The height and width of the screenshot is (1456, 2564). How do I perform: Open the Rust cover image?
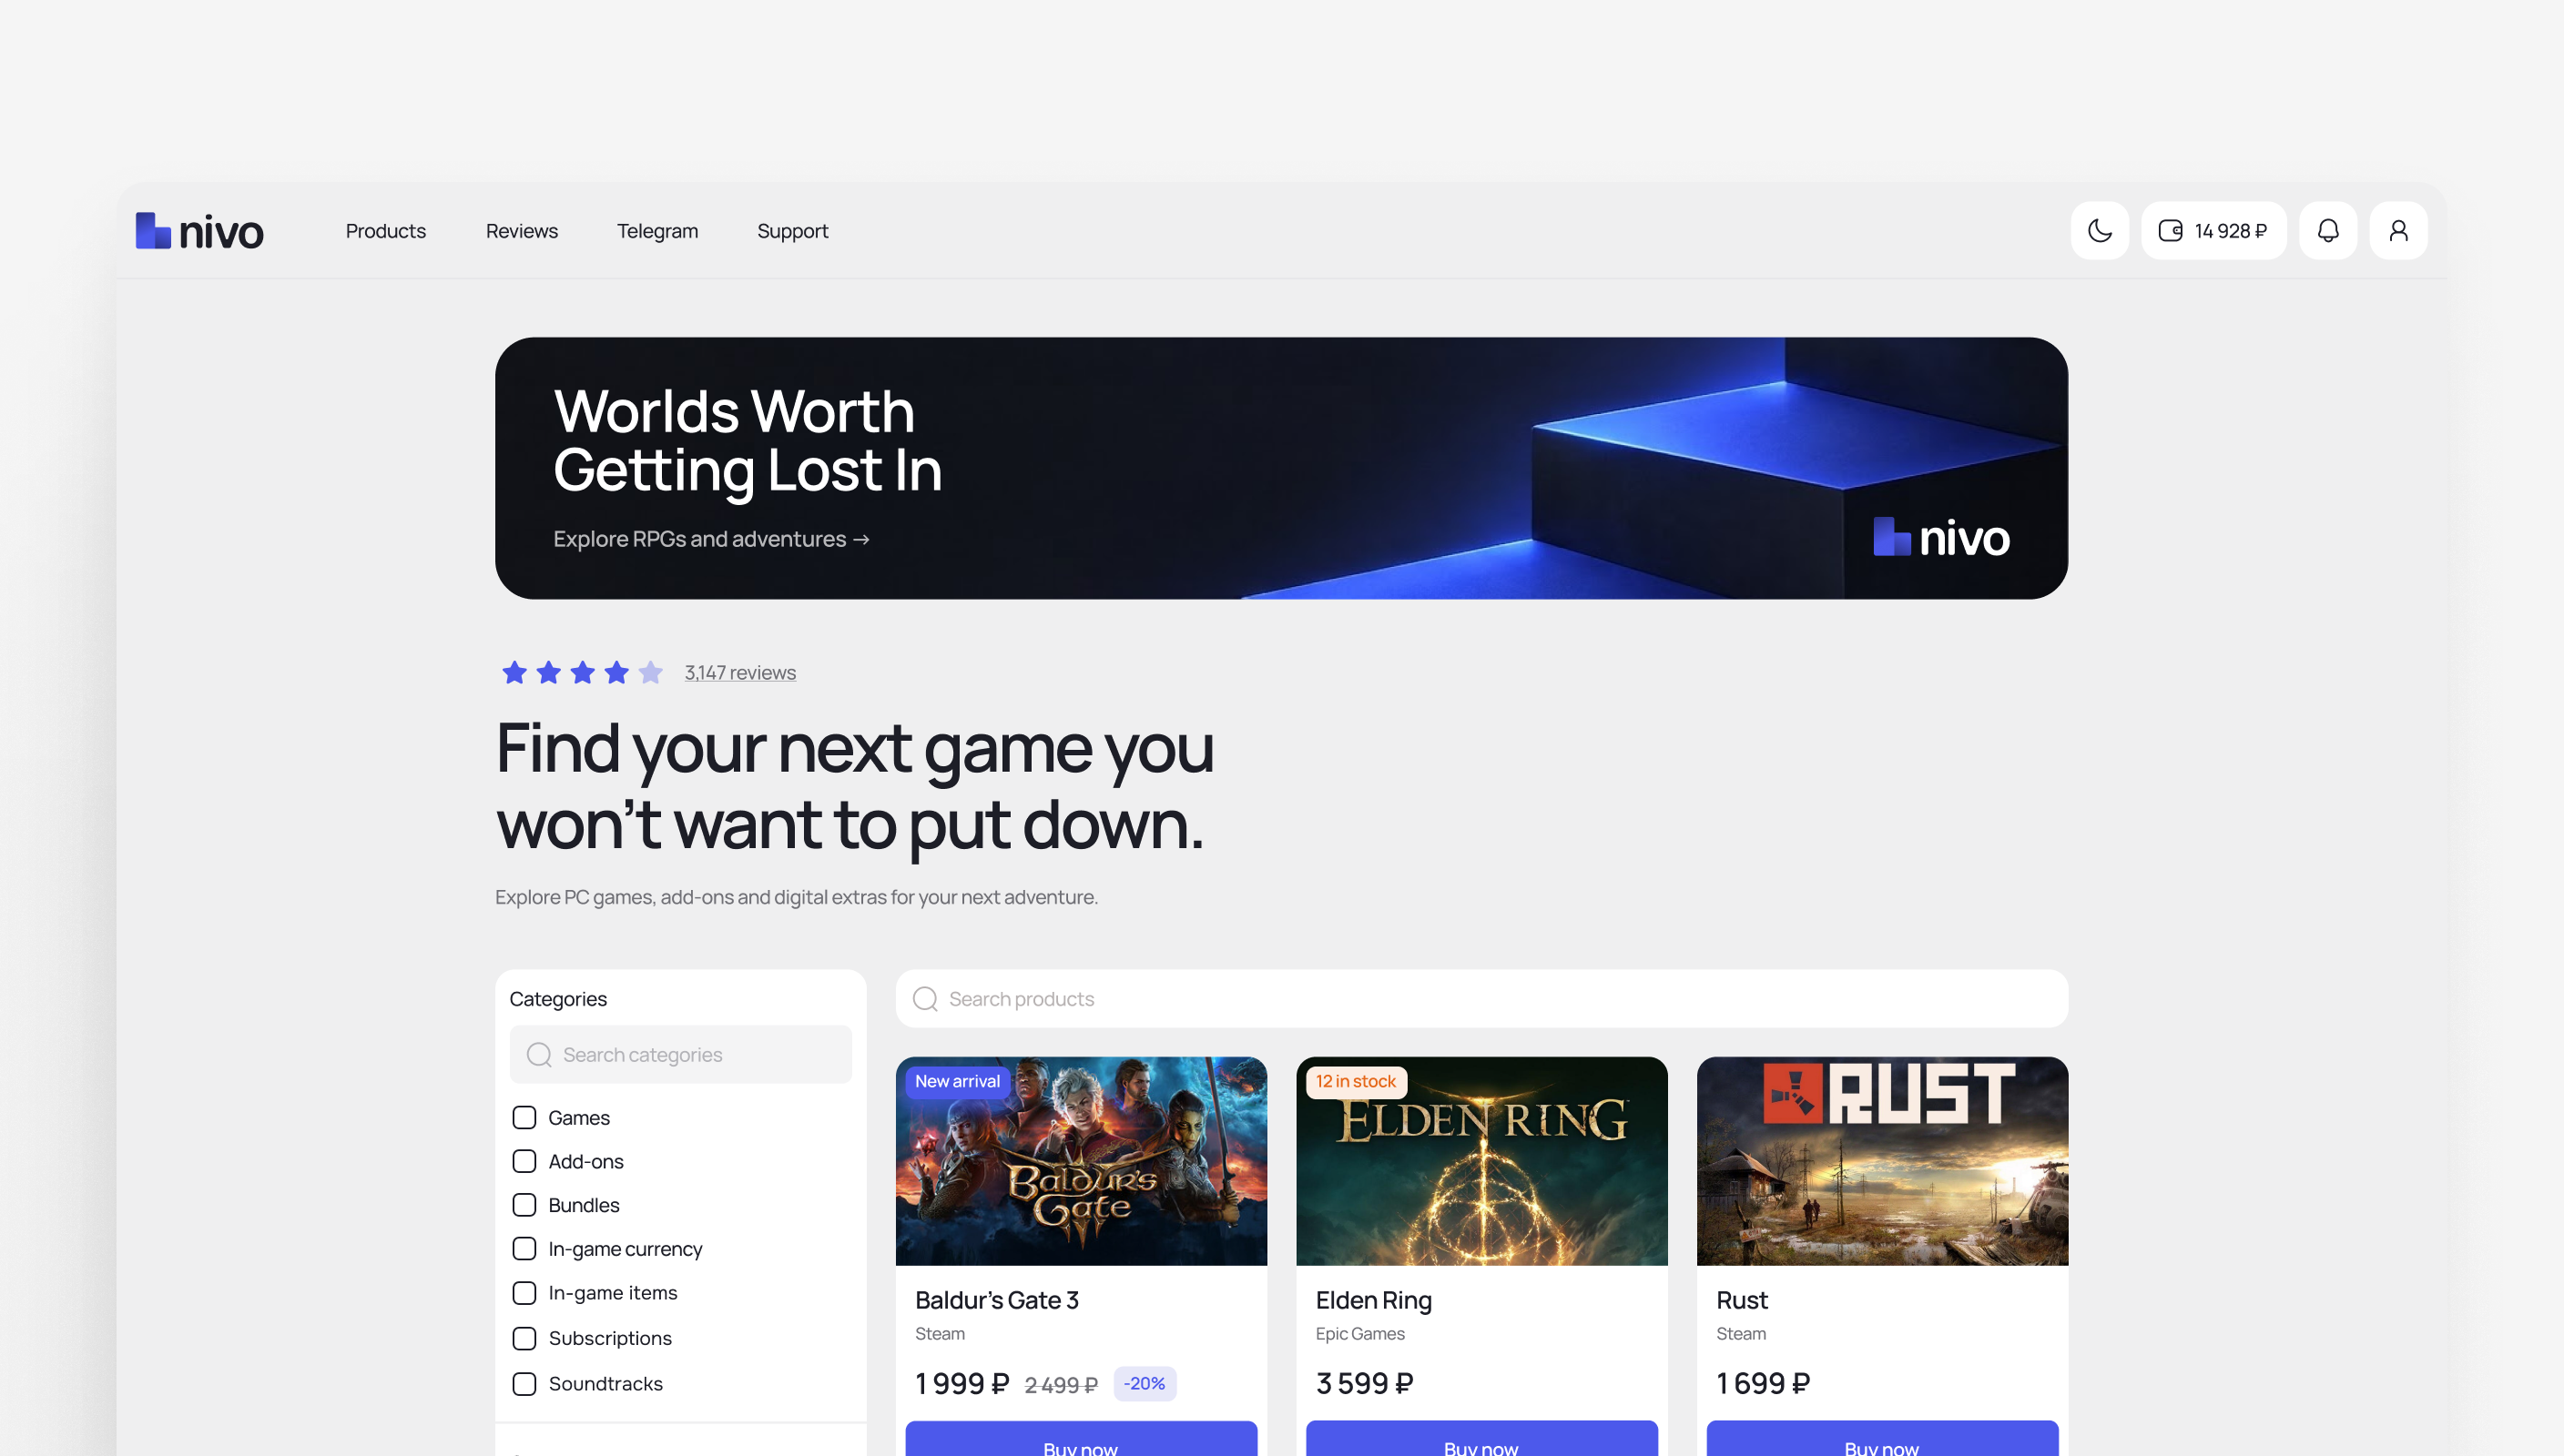pyautogui.click(x=1883, y=1162)
